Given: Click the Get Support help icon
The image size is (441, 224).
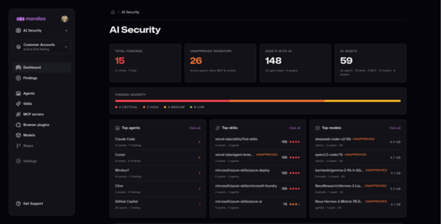Looking at the screenshot, I should 18,203.
